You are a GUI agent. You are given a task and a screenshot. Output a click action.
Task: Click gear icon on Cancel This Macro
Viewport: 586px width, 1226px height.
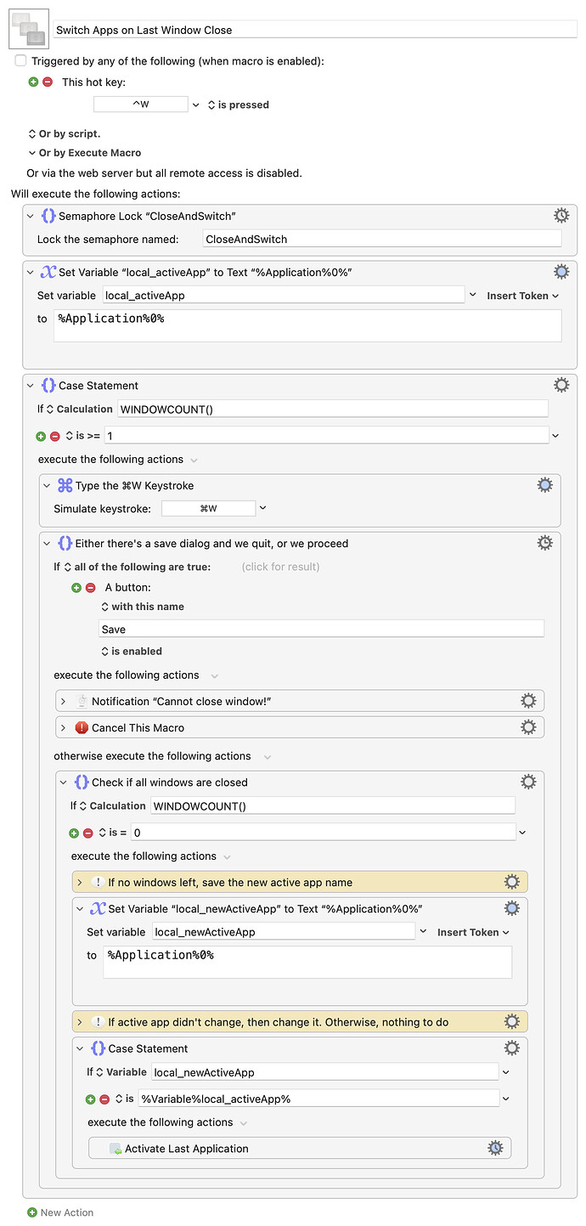(x=528, y=727)
